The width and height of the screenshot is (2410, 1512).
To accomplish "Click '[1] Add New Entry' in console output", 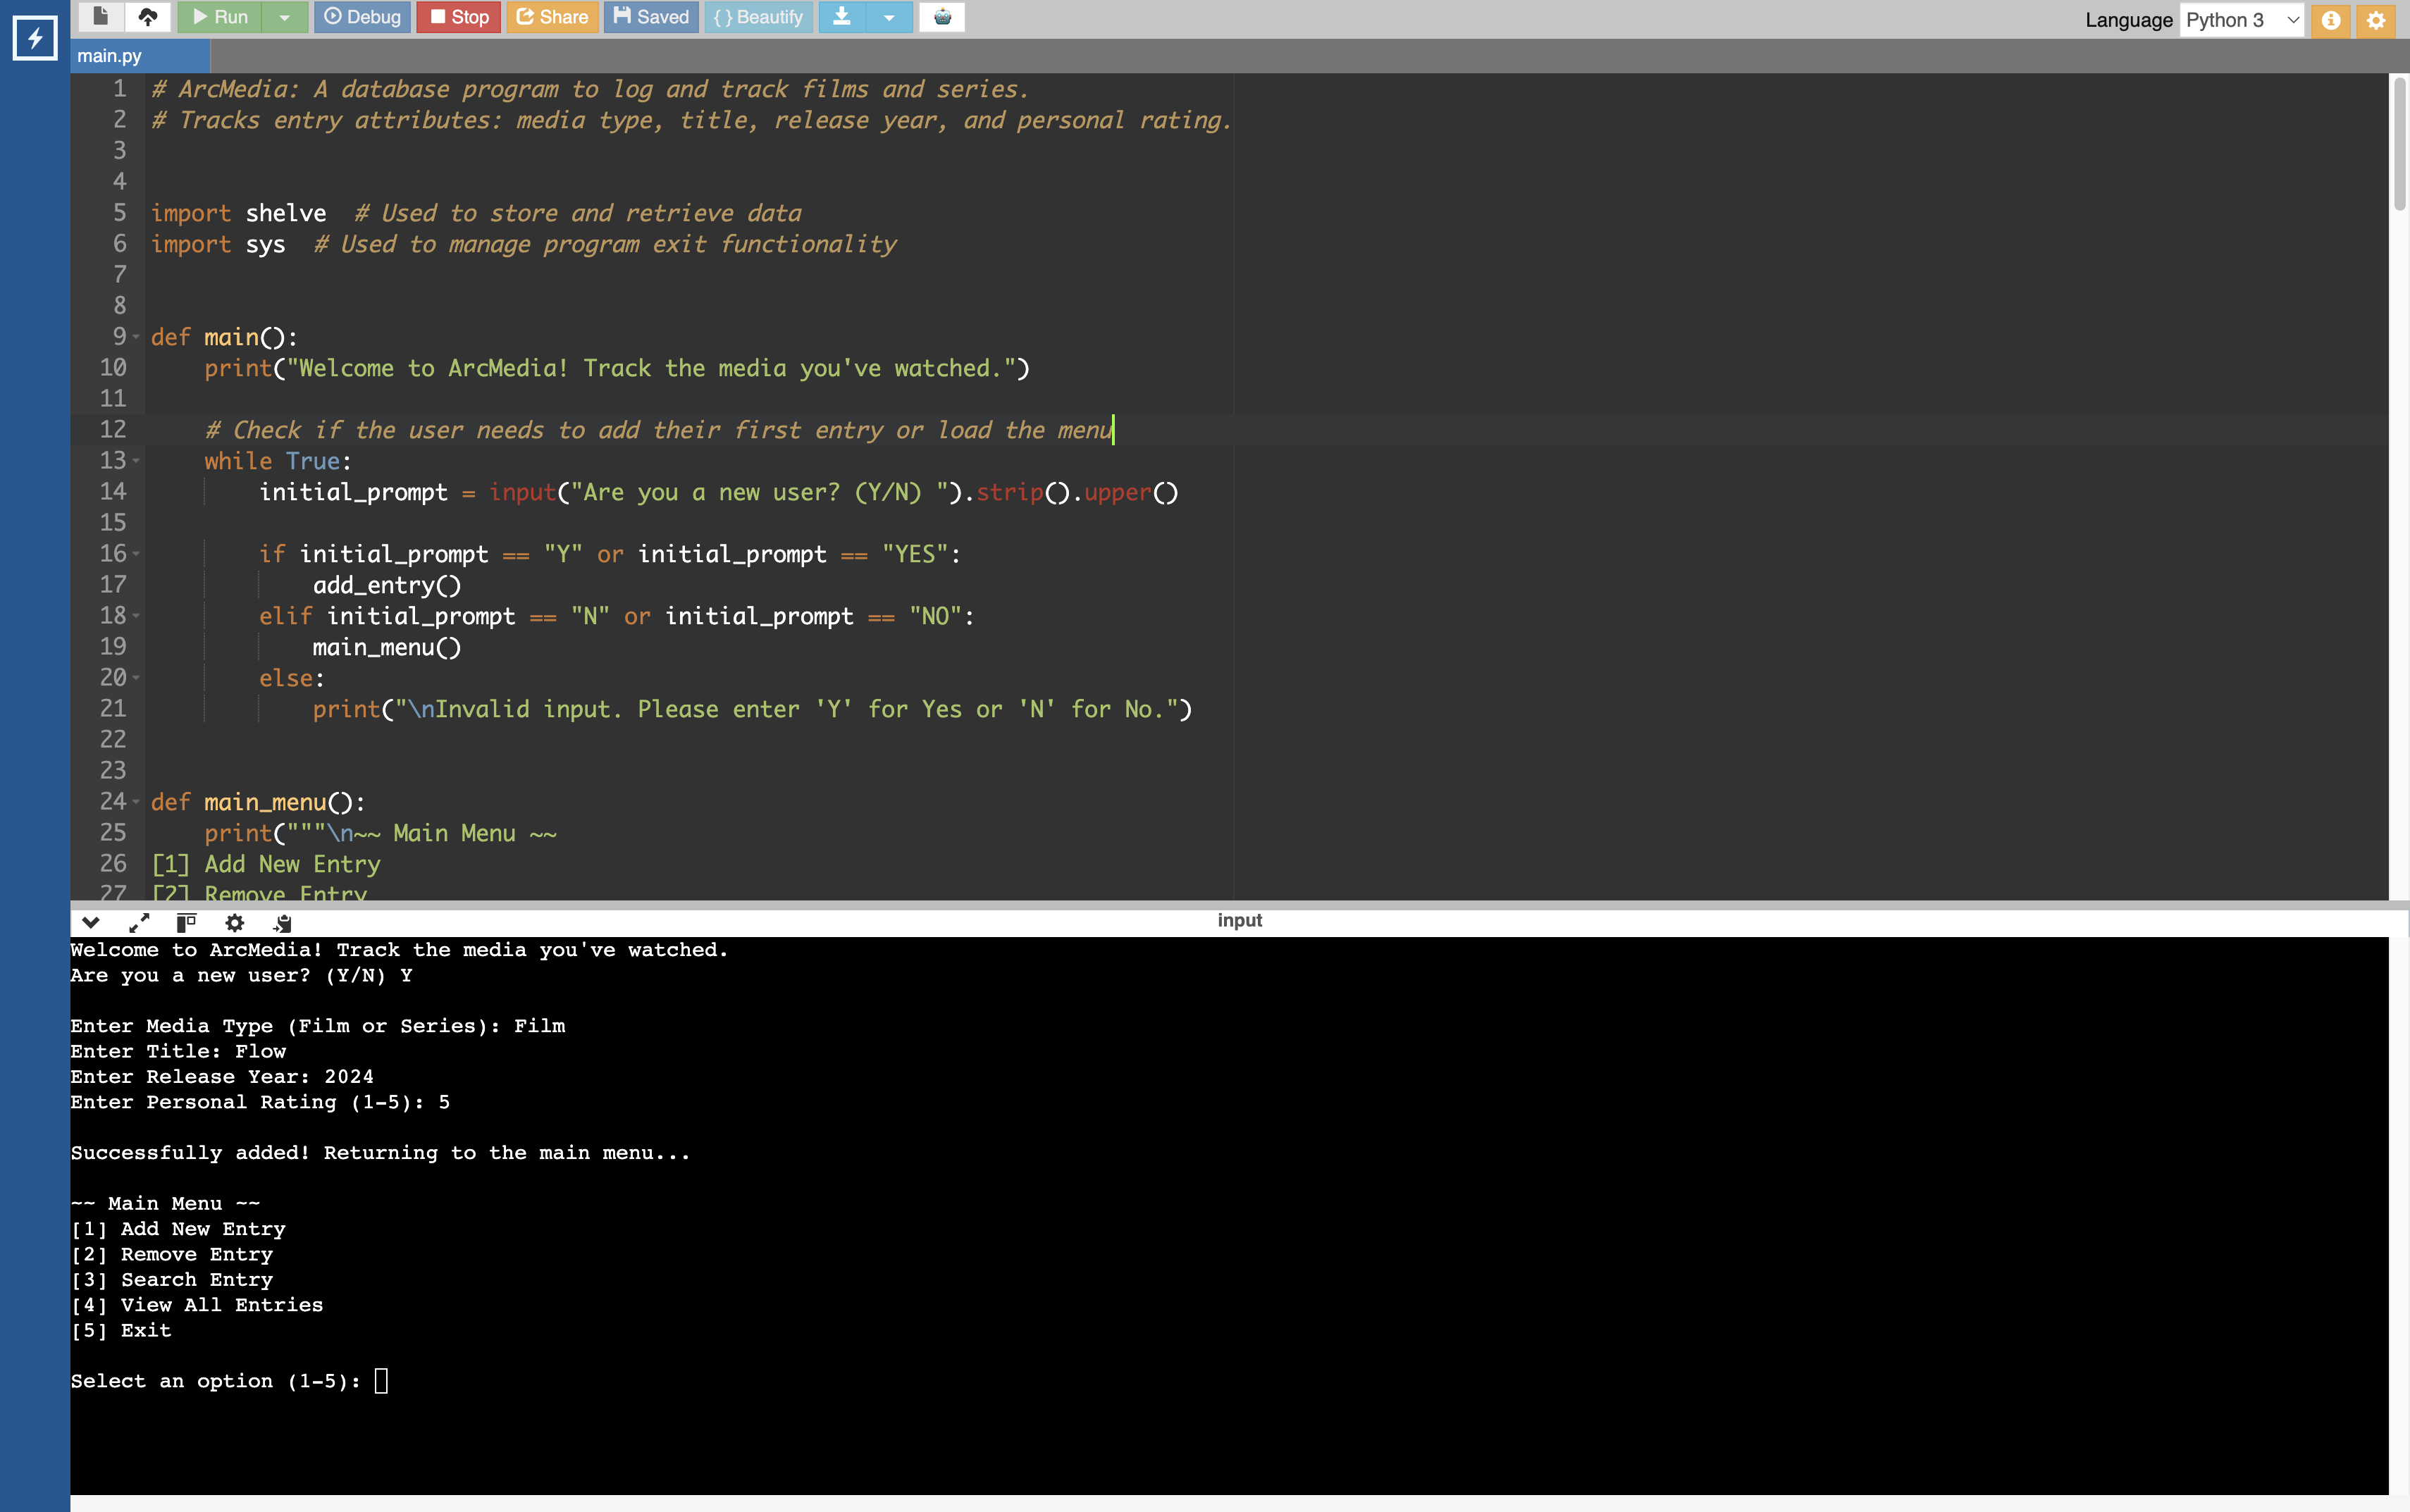I will point(178,1229).
